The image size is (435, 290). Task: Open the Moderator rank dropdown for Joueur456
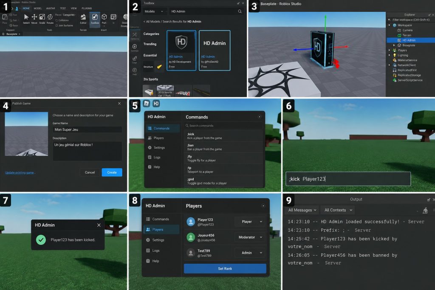pyautogui.click(x=250, y=237)
